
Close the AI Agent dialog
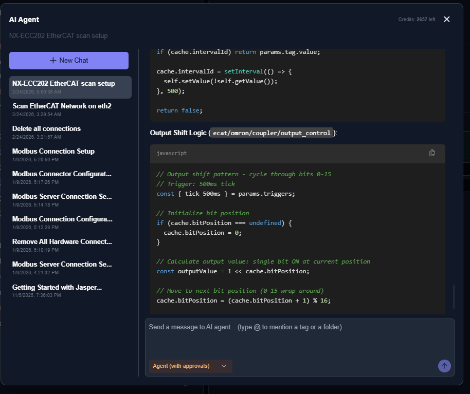pos(446,20)
